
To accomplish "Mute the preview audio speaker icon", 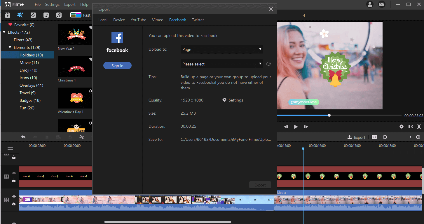I will (410, 127).
